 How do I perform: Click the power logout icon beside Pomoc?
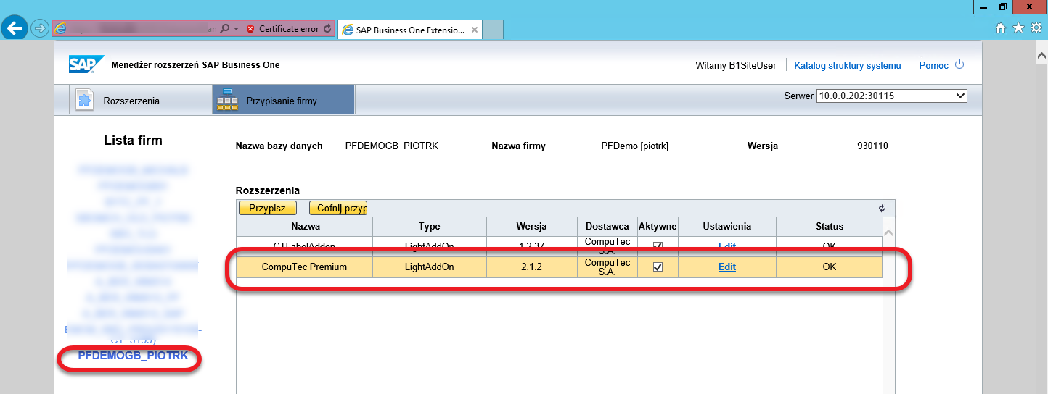pyautogui.click(x=959, y=64)
